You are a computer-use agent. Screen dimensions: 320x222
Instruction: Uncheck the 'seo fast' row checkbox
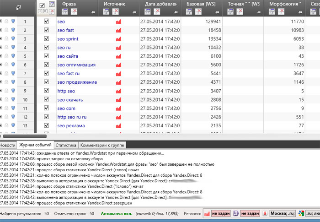46,30
